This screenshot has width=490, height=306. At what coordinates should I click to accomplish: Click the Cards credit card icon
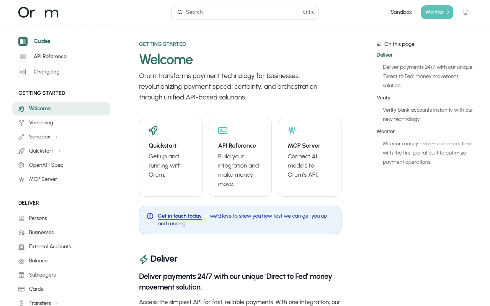[21, 289]
